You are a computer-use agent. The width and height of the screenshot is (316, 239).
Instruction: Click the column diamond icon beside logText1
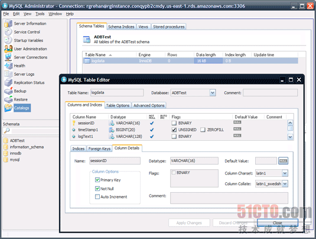coord(74,137)
